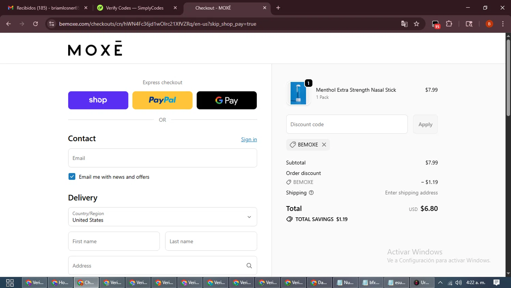This screenshot has width=511, height=288.
Task: Close the Verify Codes — SimplyCodes tab
Action: click(175, 8)
